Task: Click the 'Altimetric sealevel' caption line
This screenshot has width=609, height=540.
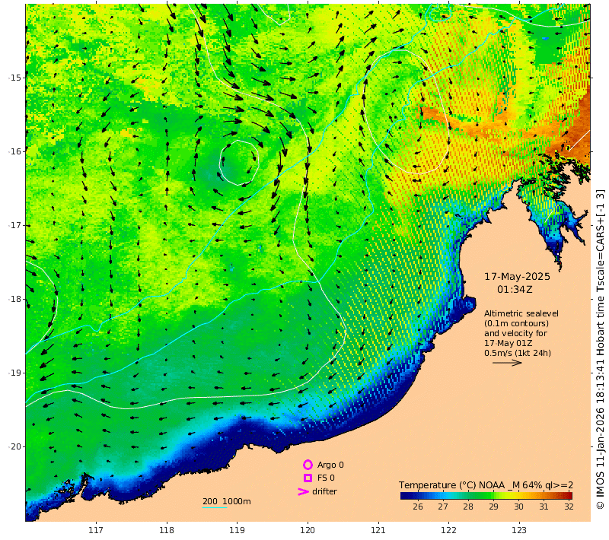Action: coord(521,313)
